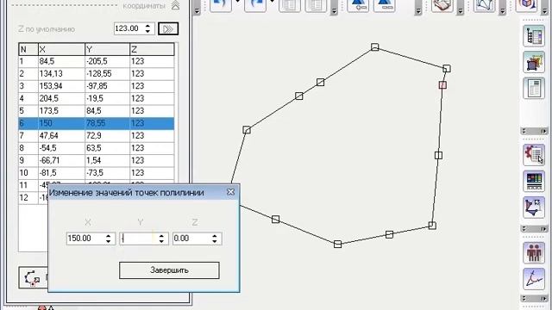Viewport: 552px width, 310px height.
Task: Open the first table icon after redo
Action: coord(290,5)
